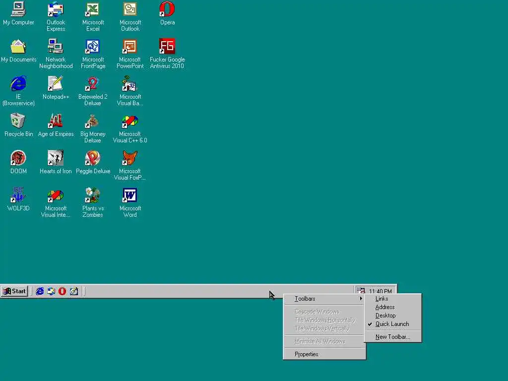Uncheck the Quick Launch toolbar option
The image size is (508, 381).
(393, 324)
